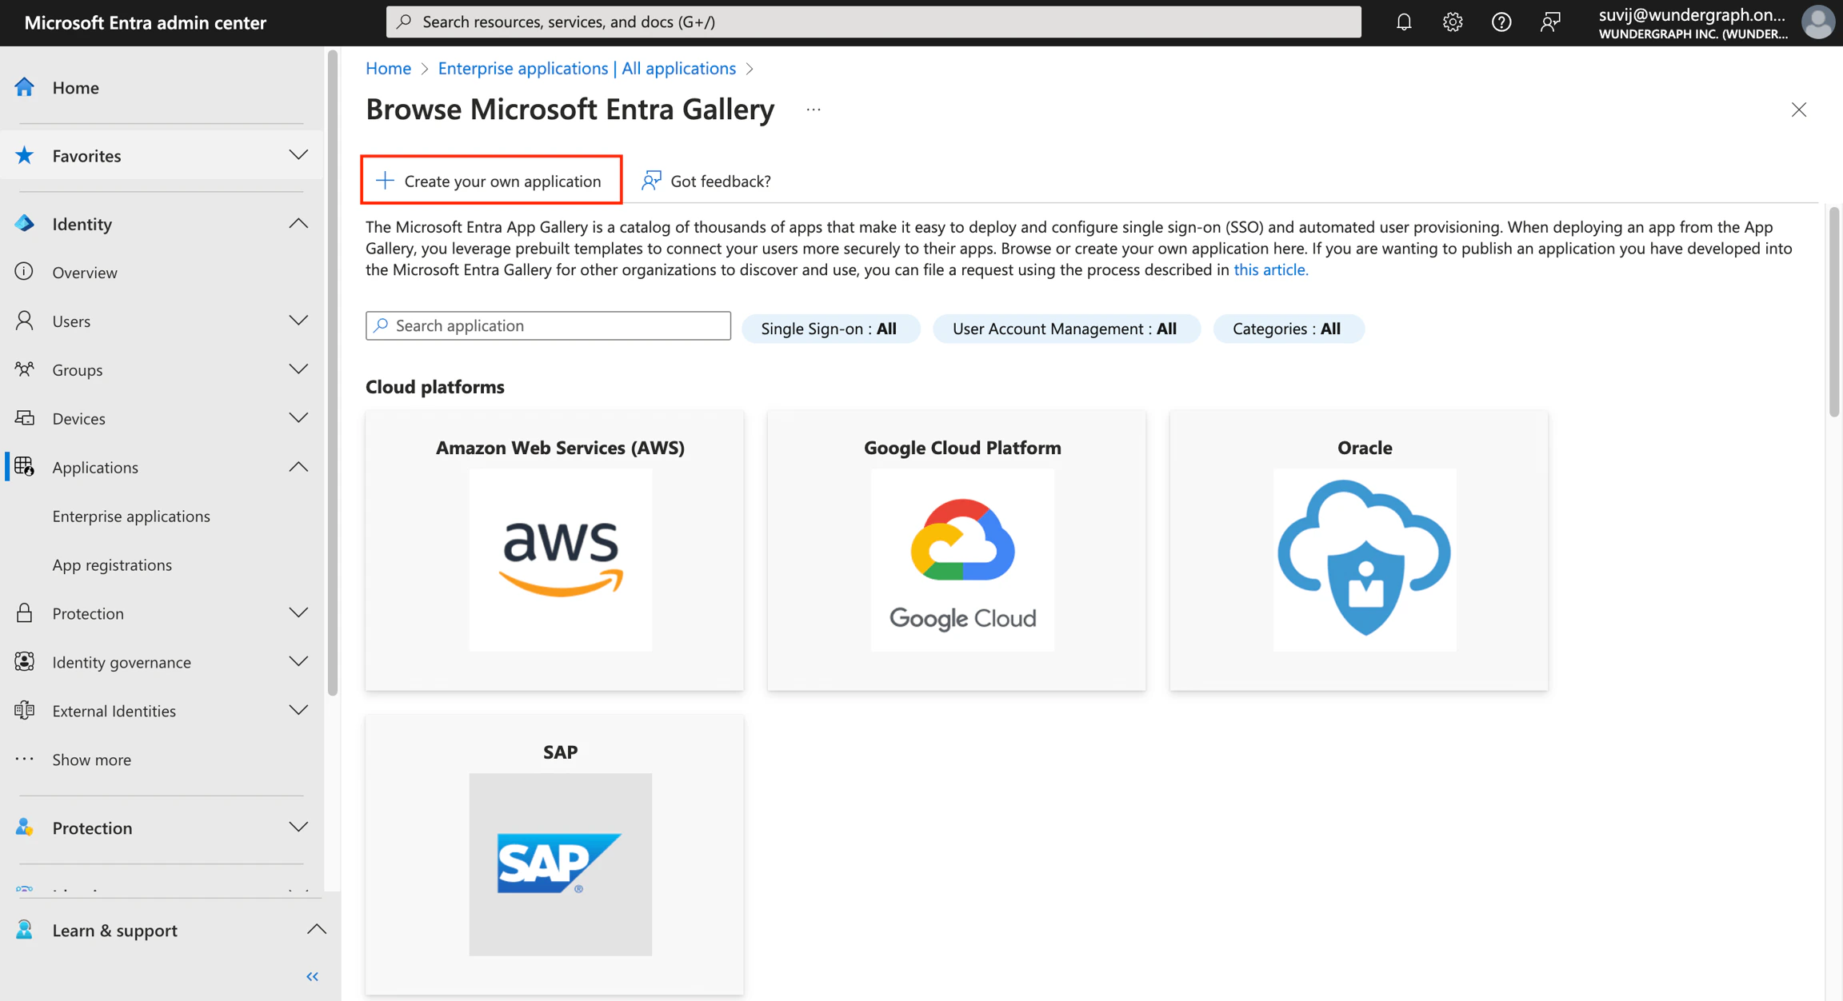This screenshot has width=1843, height=1001.
Task: Click the Groups icon in the sidebar
Action: [24, 369]
